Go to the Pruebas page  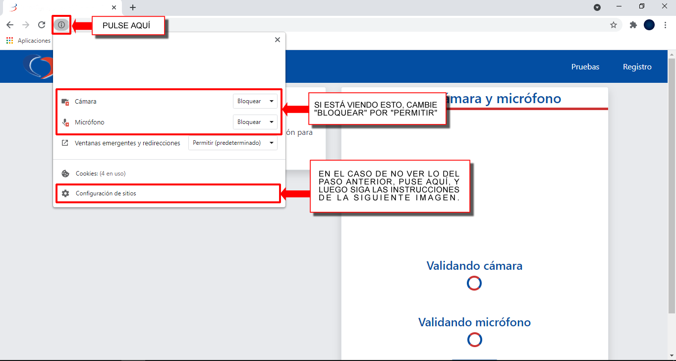click(585, 67)
